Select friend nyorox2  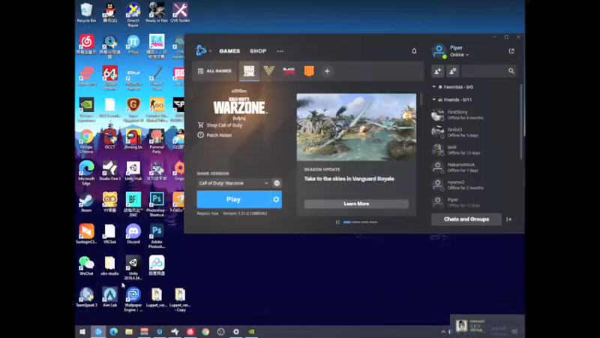coord(475,185)
